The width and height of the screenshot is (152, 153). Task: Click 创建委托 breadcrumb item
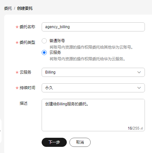pos(25,8)
